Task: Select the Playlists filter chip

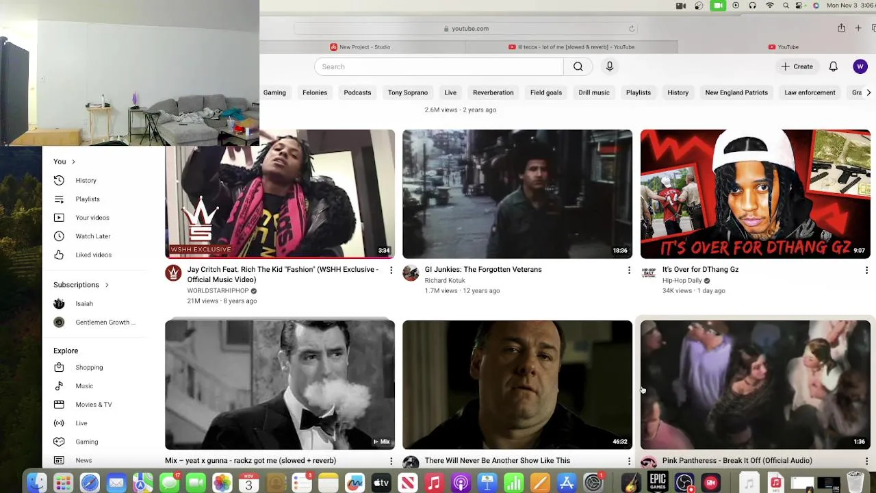Action: [639, 92]
